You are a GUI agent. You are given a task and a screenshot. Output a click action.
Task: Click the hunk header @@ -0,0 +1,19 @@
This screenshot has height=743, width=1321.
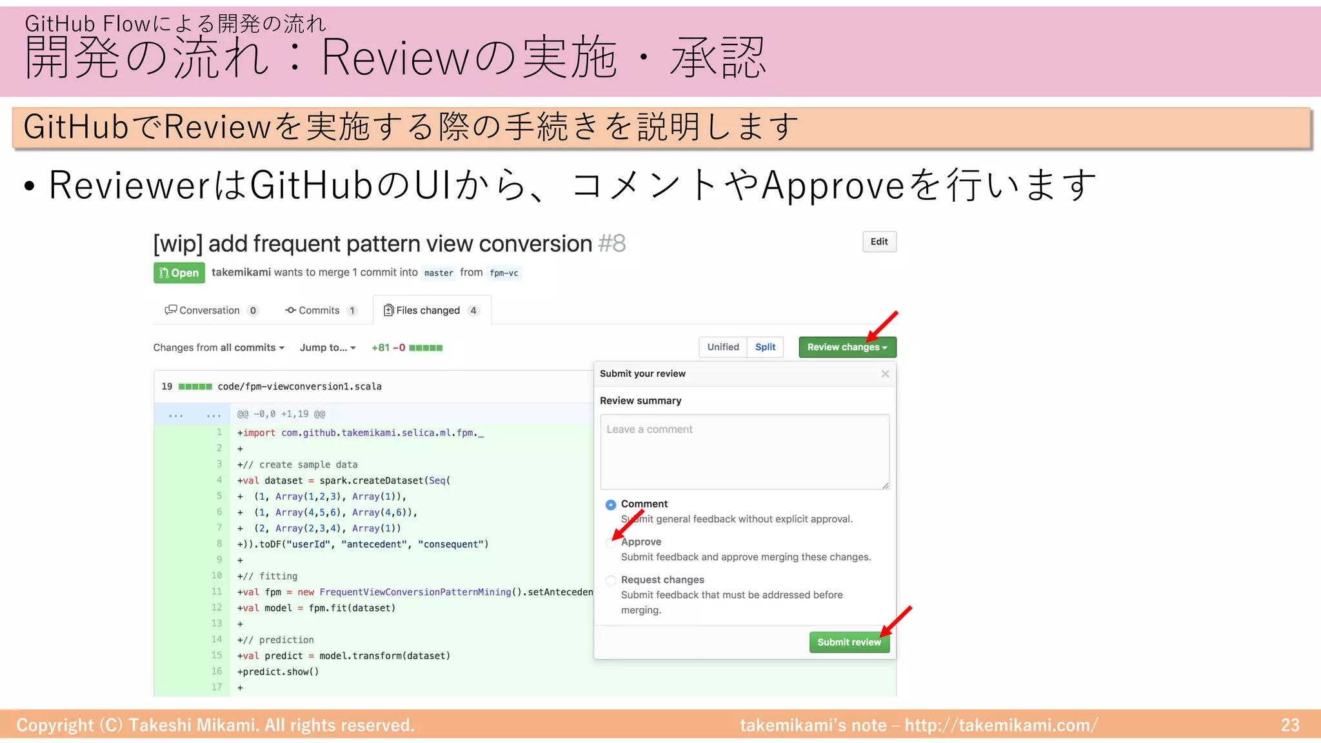point(281,414)
